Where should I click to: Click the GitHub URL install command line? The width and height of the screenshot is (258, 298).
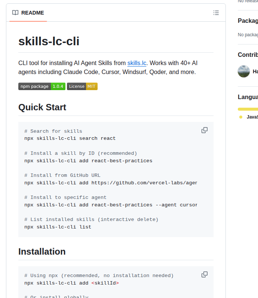[111, 183]
